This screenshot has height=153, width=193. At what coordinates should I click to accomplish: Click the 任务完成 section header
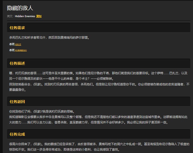pos(17,135)
